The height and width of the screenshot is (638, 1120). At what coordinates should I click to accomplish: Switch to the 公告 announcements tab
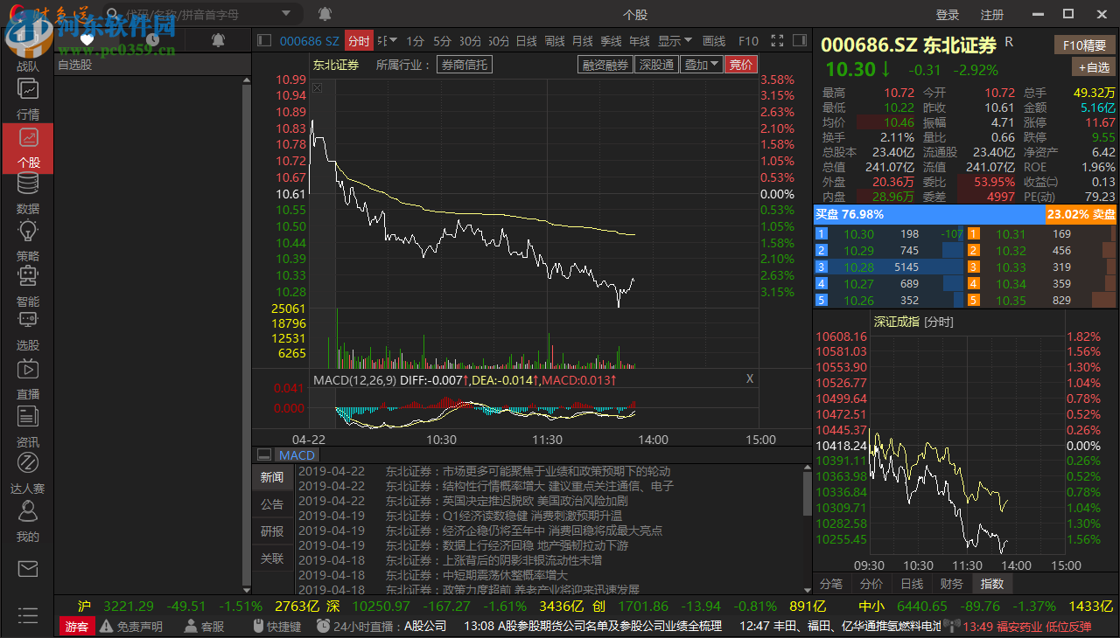272,503
